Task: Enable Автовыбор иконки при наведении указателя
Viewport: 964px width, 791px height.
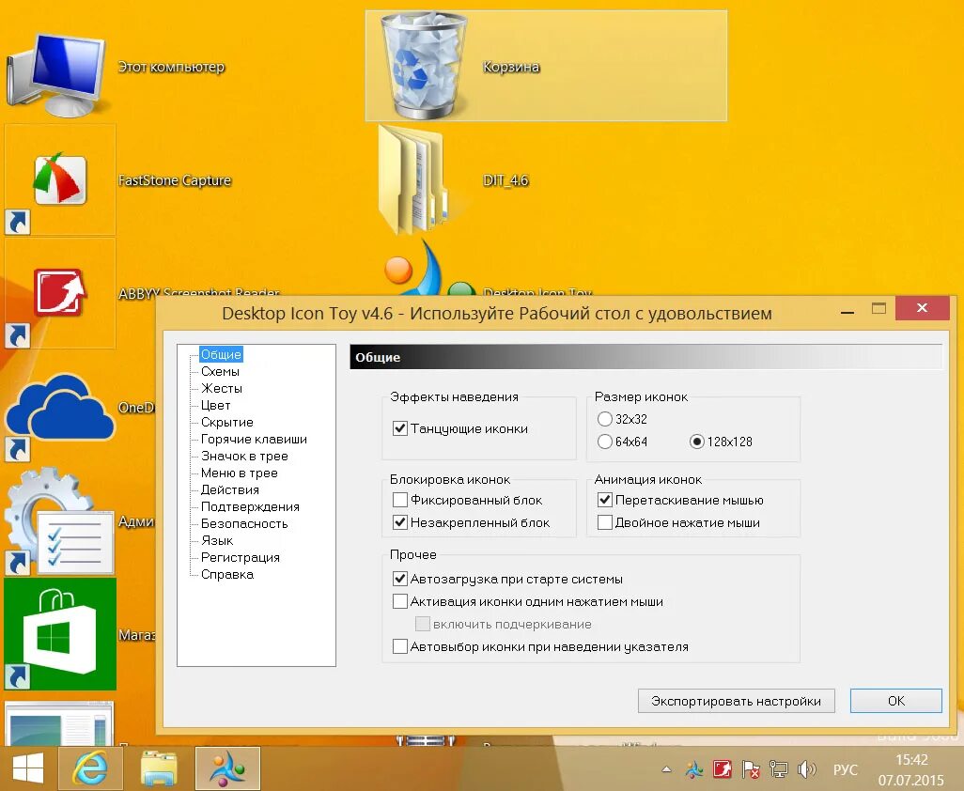Action: pyautogui.click(x=399, y=646)
